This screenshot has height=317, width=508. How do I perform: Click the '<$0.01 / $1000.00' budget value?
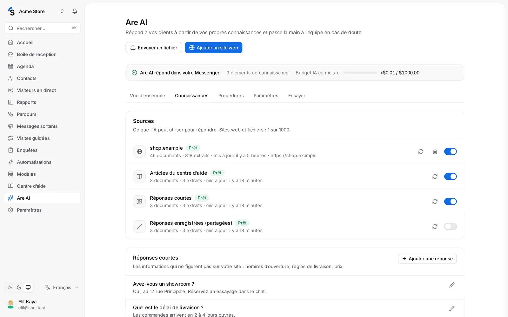[400, 73]
